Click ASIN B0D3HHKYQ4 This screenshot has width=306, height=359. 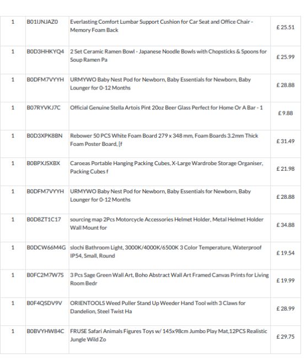(45, 51)
